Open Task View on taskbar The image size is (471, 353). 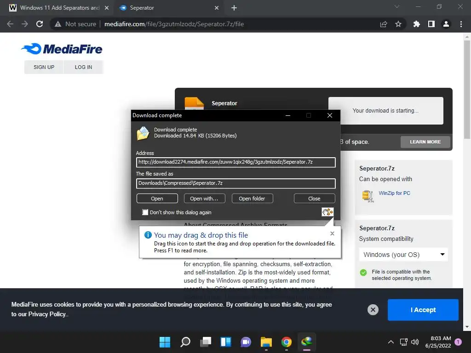[x=206, y=342]
